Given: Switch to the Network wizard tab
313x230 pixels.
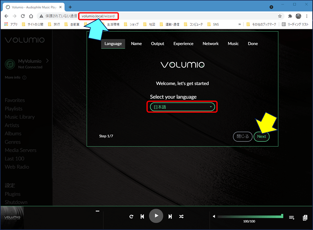Looking at the screenshot, I should [x=210, y=44].
